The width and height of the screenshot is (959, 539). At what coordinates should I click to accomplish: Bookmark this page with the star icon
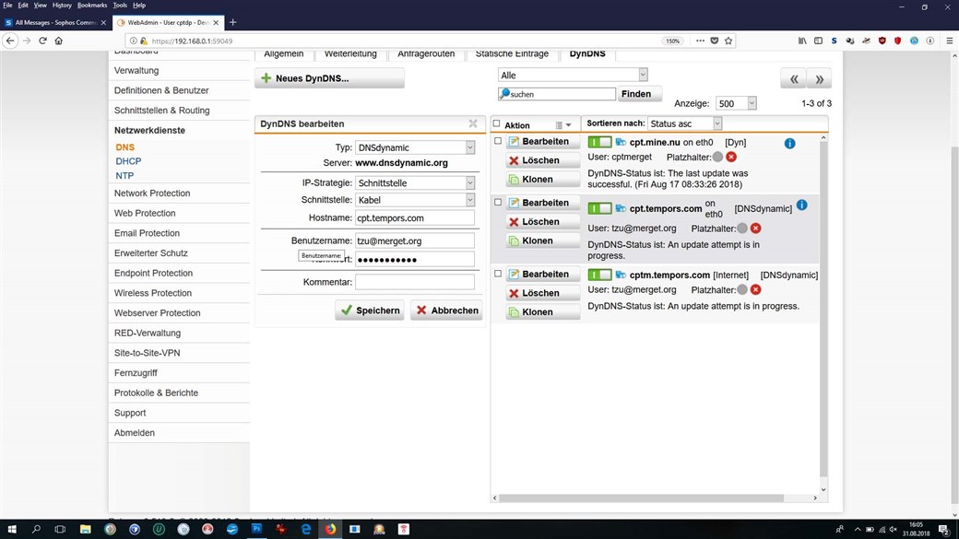click(x=728, y=41)
